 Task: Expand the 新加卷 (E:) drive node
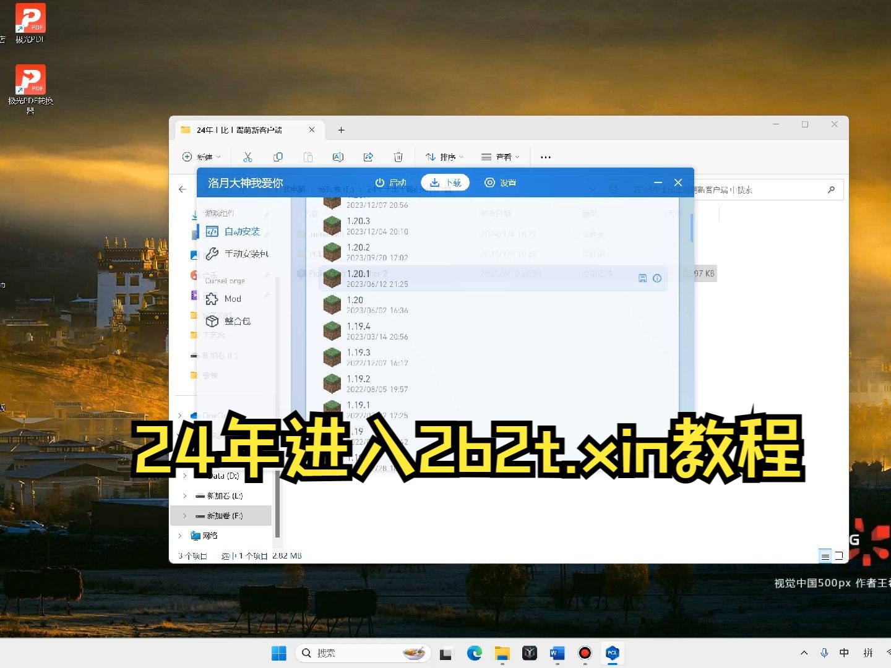184,496
